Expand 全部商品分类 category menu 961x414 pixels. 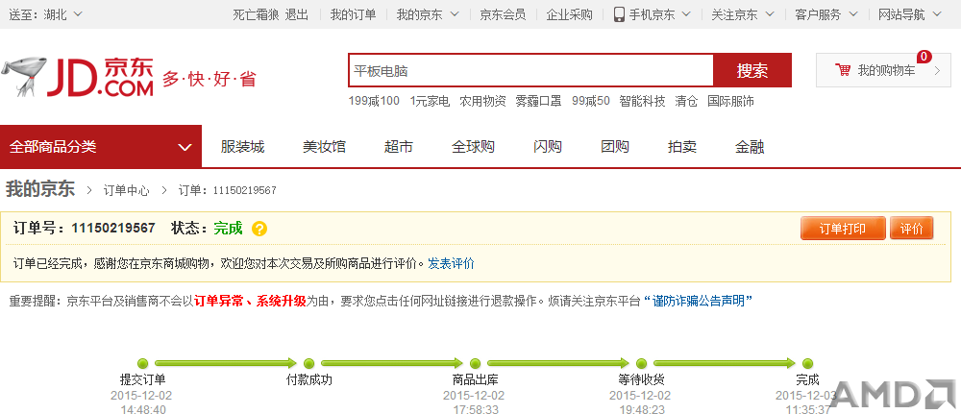click(x=101, y=146)
